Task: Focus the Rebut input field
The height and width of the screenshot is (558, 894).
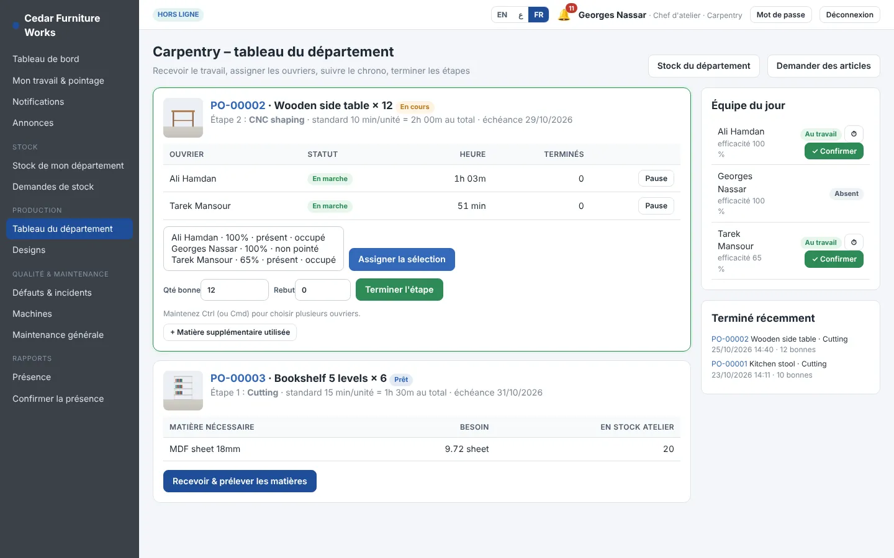Action: pyautogui.click(x=323, y=290)
